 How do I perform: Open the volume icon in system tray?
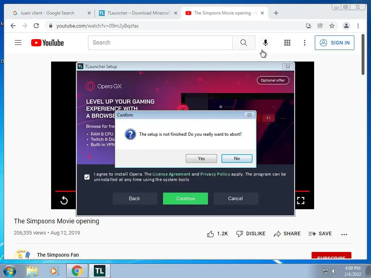pos(334,271)
